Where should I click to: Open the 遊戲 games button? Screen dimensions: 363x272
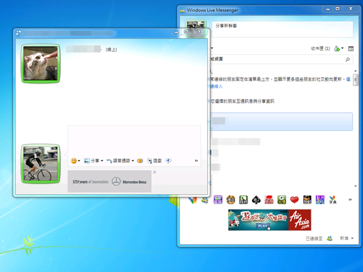(155, 161)
